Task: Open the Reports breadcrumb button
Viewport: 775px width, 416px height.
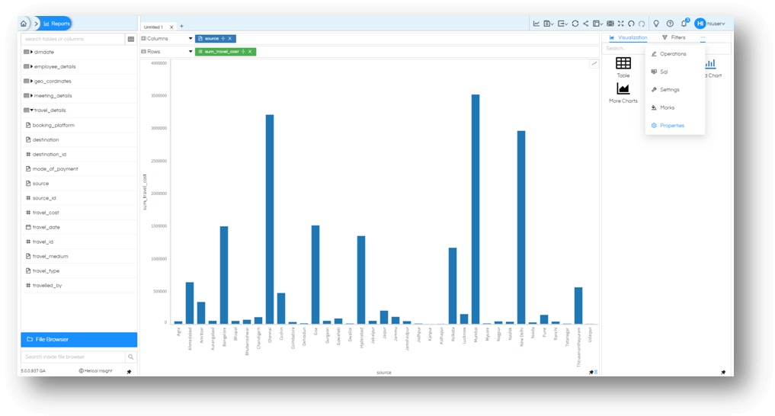Action: coord(57,23)
